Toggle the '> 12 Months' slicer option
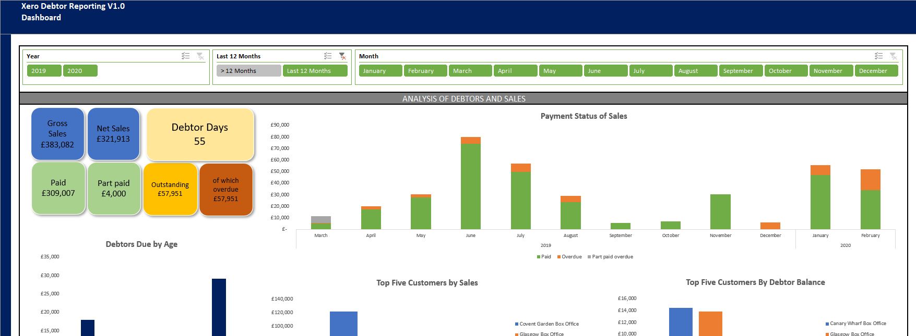Screen dimensions: 916x336 click(x=248, y=71)
